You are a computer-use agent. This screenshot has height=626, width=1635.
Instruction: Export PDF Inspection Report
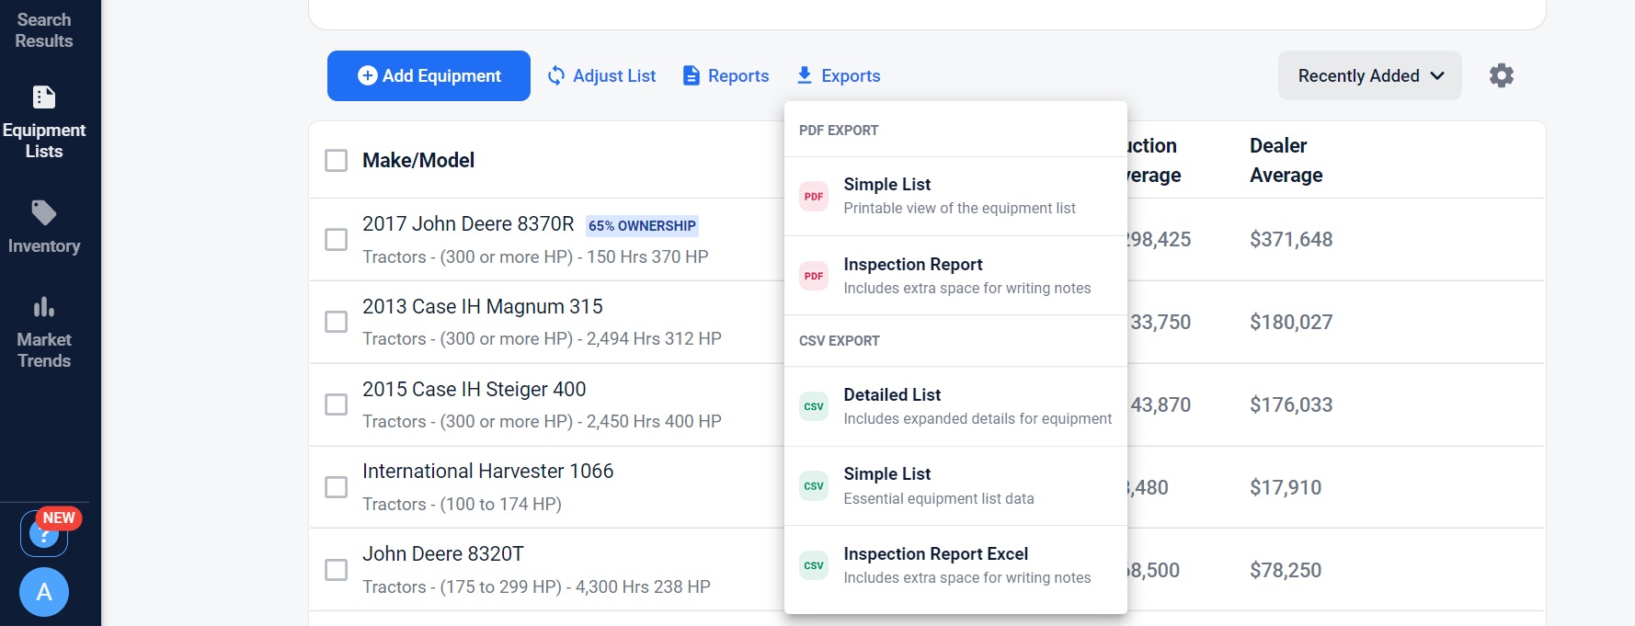coord(955,276)
